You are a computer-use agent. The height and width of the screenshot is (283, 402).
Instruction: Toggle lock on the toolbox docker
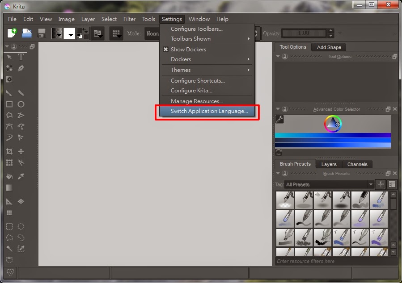coord(13,46)
